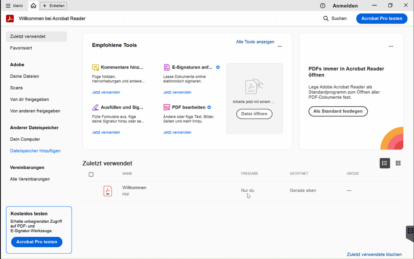Click the PDF bearbeiten tool icon
The height and width of the screenshot is (259, 414).
[167, 107]
